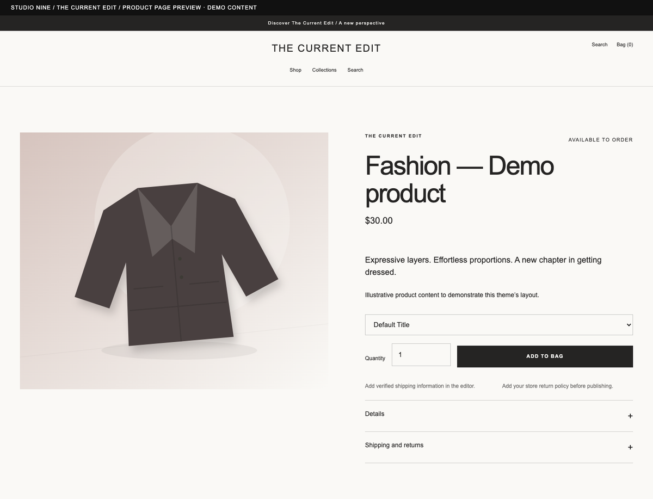Click the Expressive layers description text
Image resolution: width=653 pixels, height=499 pixels.
pyautogui.click(x=483, y=266)
